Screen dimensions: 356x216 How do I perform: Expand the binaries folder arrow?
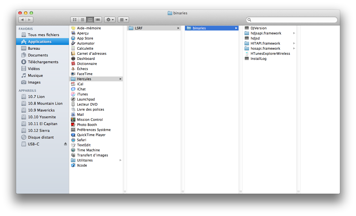click(x=236, y=28)
